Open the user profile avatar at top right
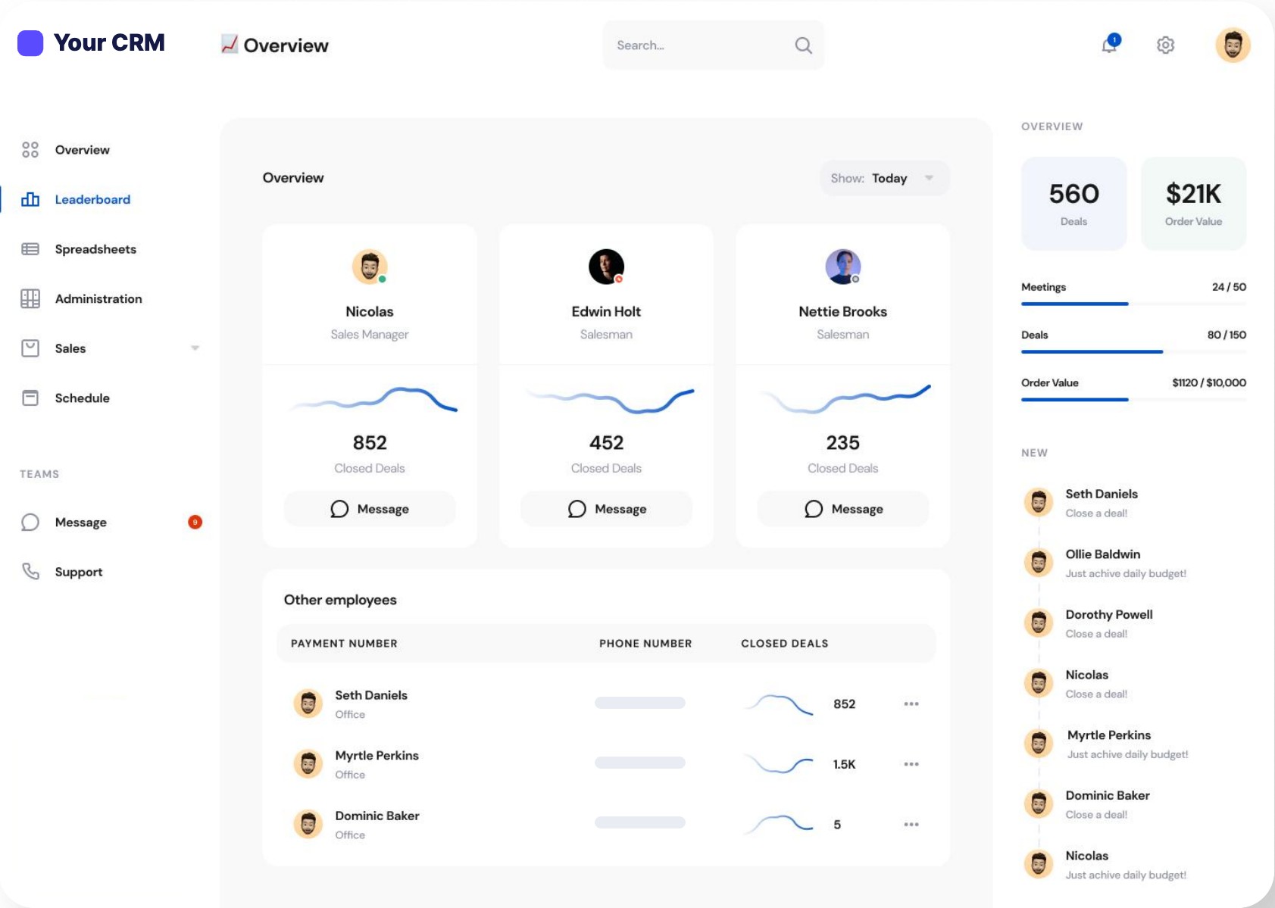Viewport: 1275px width, 908px height. 1233,45
